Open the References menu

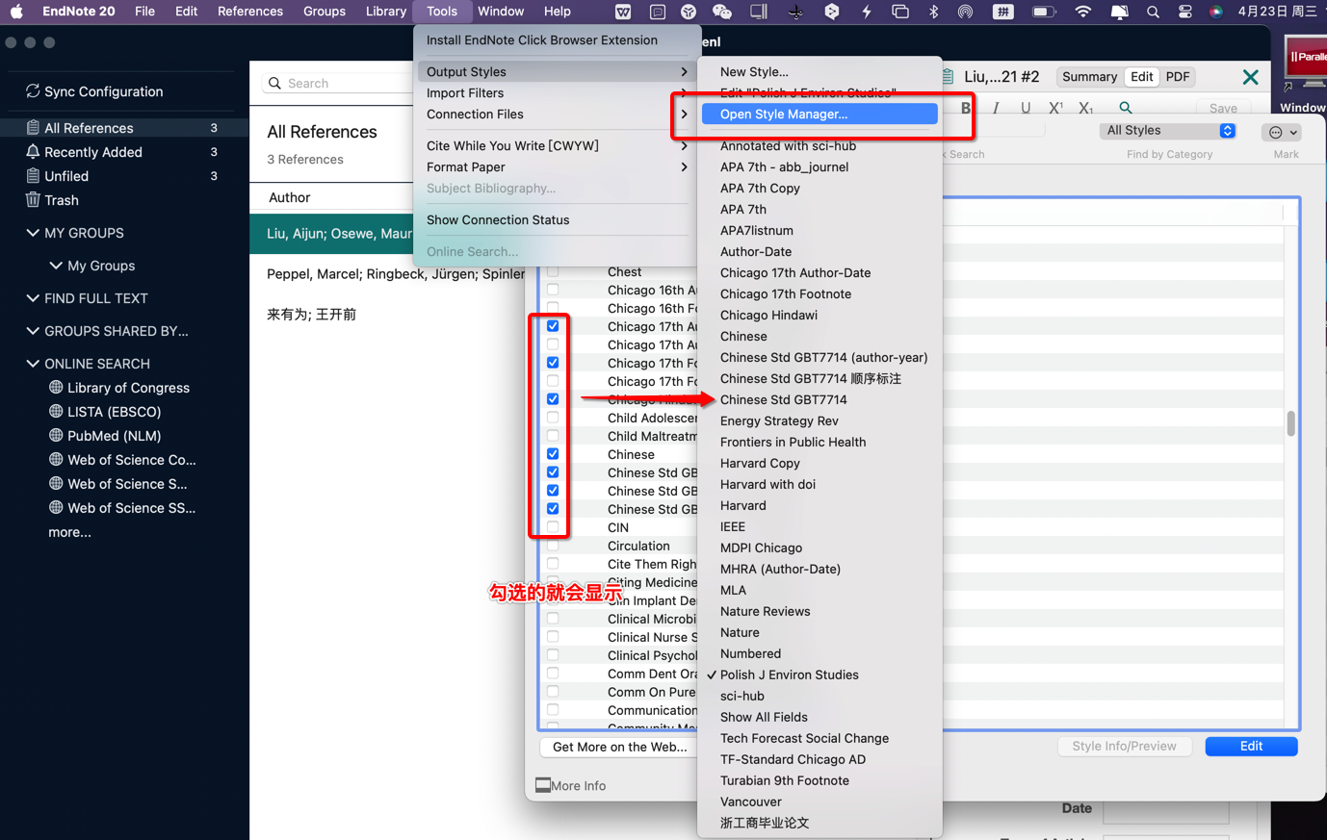click(250, 12)
